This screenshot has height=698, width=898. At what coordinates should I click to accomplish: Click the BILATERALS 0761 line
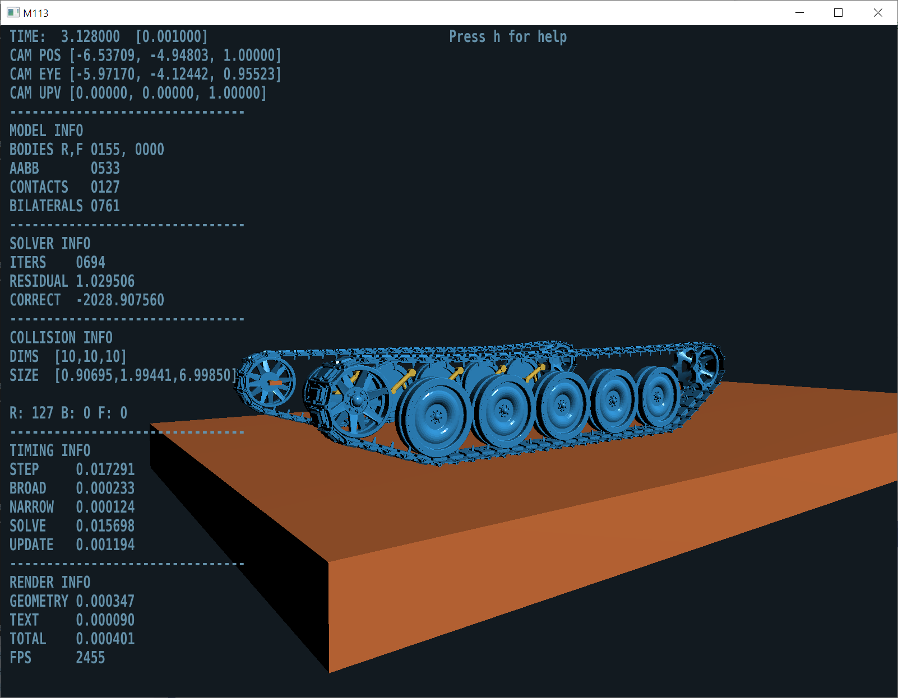(65, 206)
